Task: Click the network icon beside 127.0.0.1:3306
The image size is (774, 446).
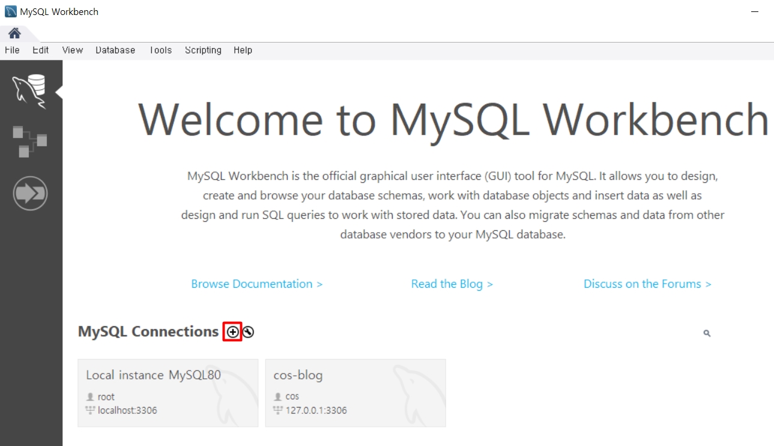Action: 278,411
